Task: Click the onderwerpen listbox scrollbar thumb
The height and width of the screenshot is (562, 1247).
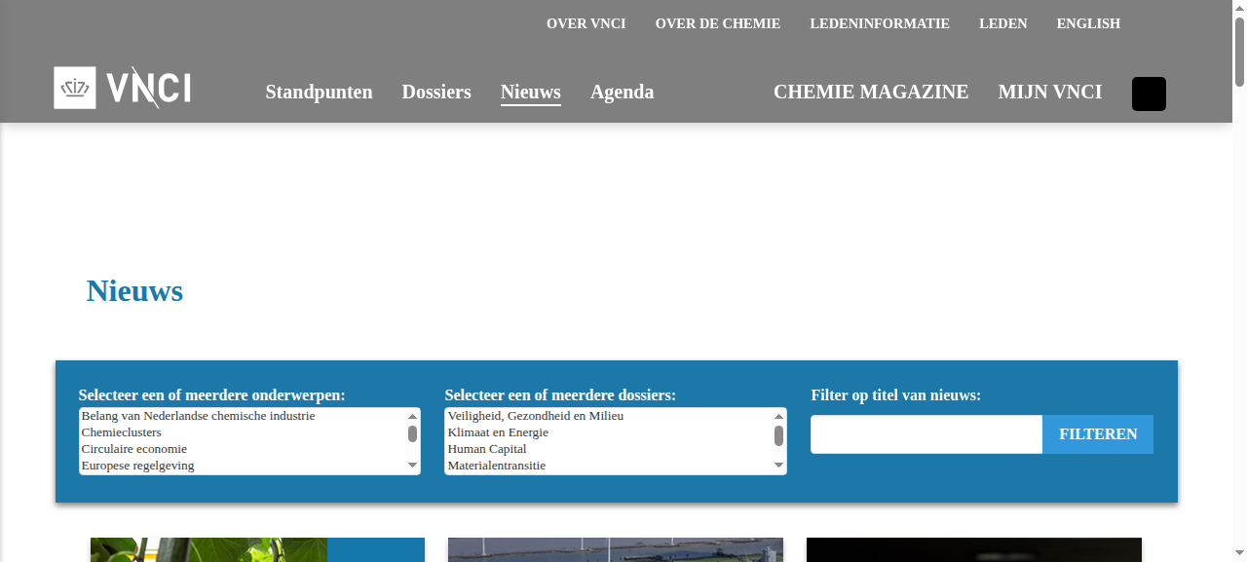Action: 413,434
